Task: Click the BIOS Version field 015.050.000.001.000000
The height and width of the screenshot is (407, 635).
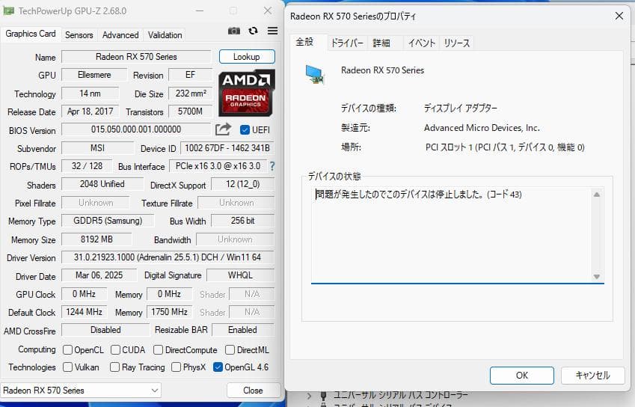Action: (x=136, y=129)
